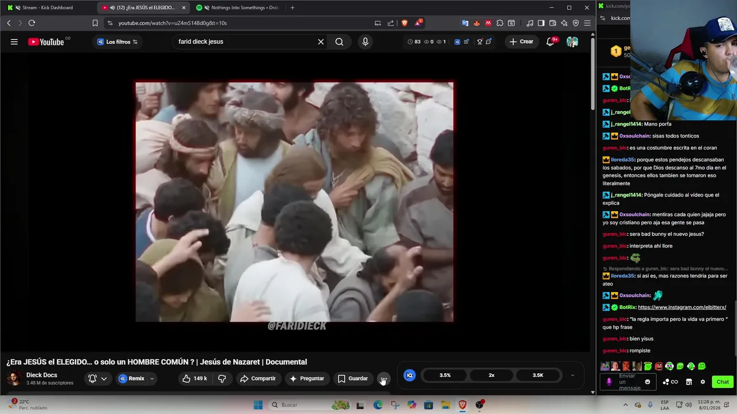The width and height of the screenshot is (737, 414).
Task: Reload the page
Action: (x=32, y=23)
